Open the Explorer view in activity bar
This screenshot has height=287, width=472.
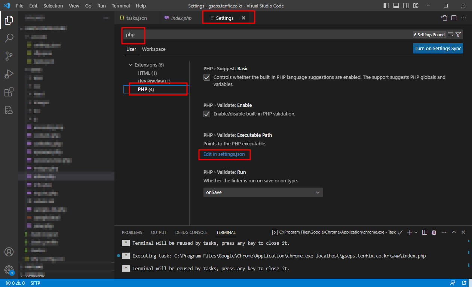[9, 20]
